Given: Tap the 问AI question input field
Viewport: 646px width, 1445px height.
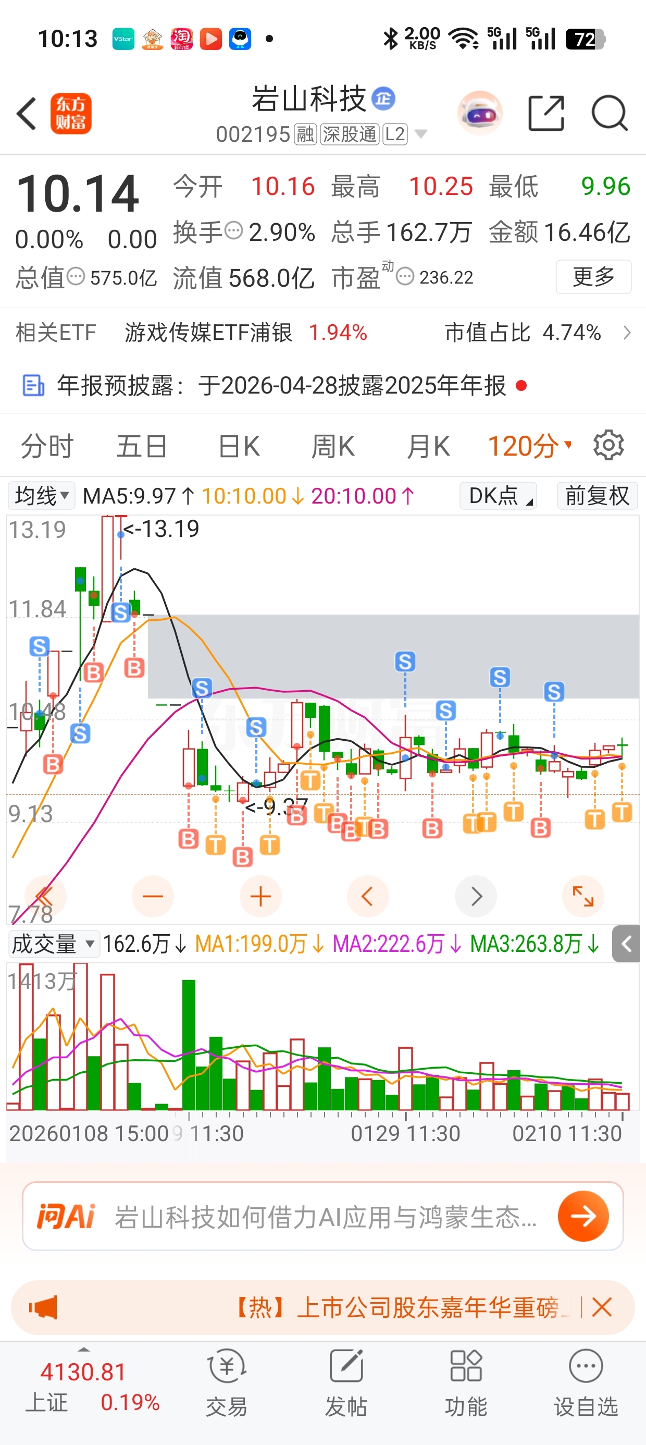Looking at the screenshot, I should (323, 1216).
